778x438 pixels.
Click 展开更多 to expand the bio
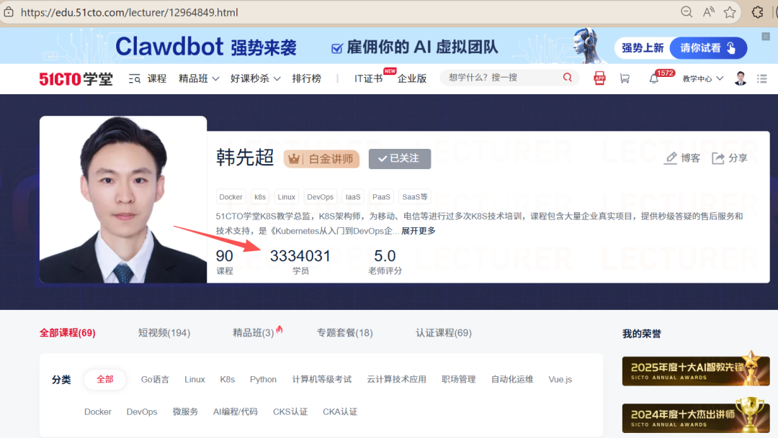pyautogui.click(x=419, y=231)
